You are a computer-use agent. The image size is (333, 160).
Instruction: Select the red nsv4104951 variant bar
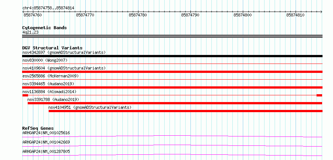coord(186,111)
